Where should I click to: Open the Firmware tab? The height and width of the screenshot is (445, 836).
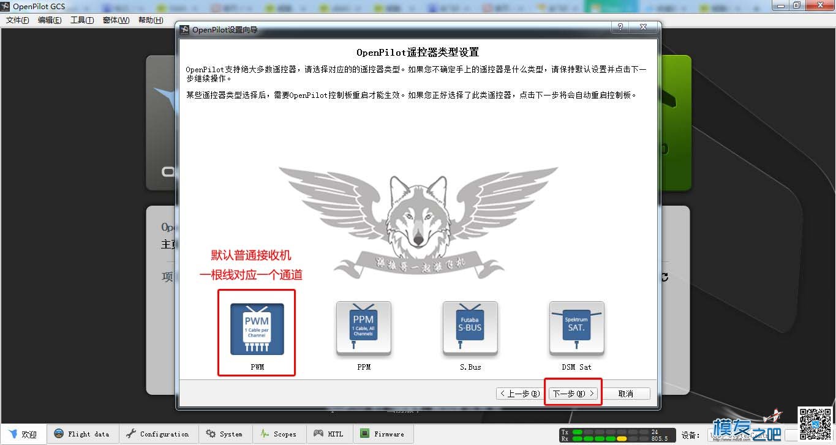point(383,434)
